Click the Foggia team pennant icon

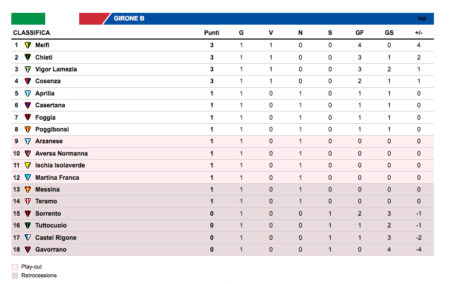coord(28,118)
